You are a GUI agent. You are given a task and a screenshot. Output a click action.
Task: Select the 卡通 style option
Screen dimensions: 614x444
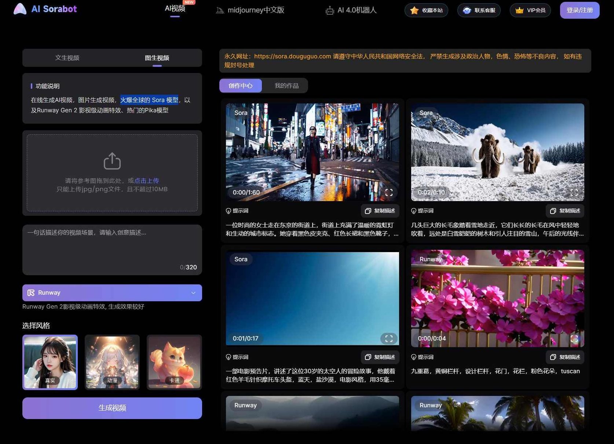[x=174, y=363]
